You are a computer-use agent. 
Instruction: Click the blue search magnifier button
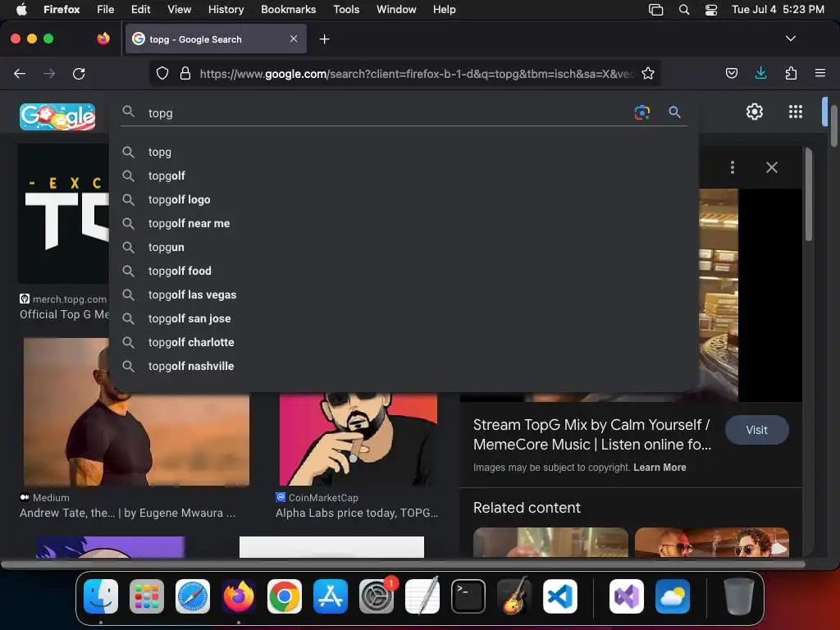[674, 112]
